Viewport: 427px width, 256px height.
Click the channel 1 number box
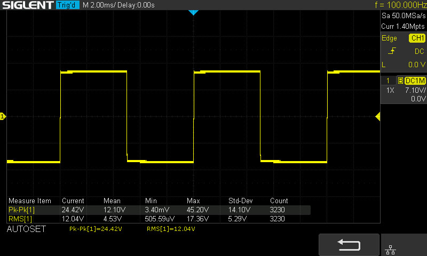coord(388,81)
